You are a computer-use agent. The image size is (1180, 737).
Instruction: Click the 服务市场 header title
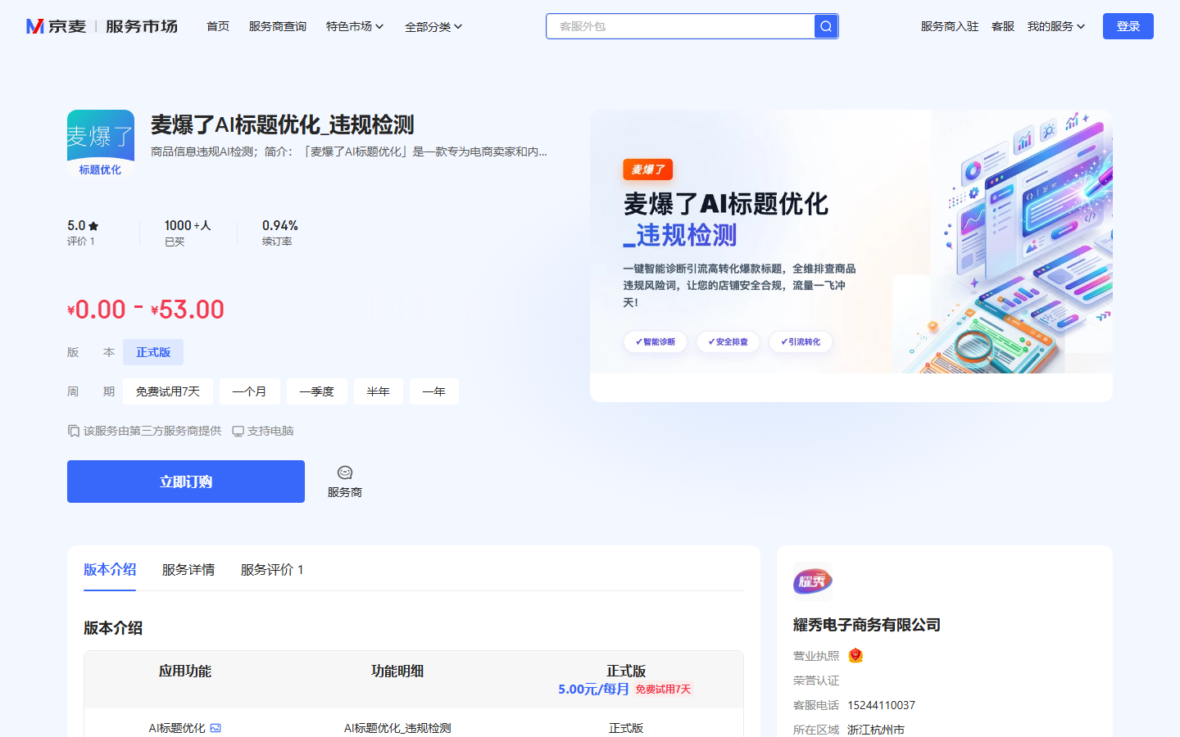(x=142, y=26)
